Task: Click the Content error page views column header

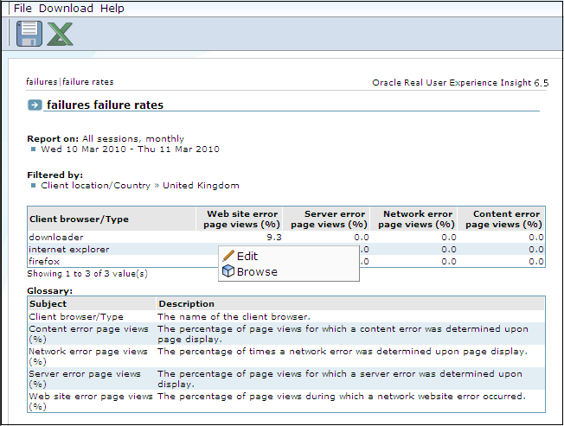Action: 502,219
